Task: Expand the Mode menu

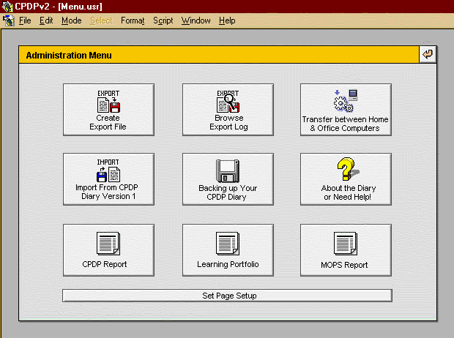Action: [72, 20]
